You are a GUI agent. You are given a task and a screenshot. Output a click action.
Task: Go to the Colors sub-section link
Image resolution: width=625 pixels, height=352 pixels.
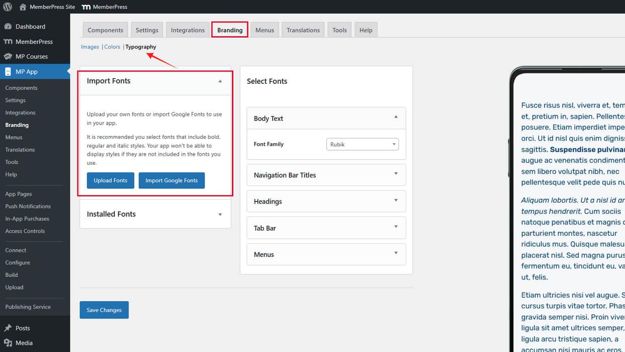pos(112,47)
